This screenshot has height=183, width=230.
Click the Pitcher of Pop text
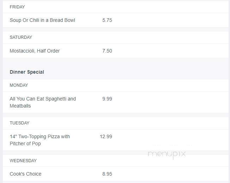25,144
